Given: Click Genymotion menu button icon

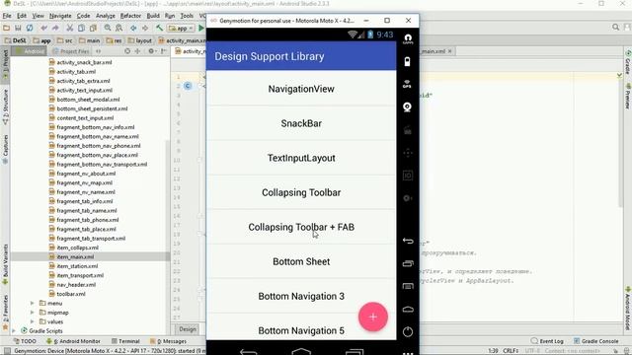Looking at the screenshot, I should pyautogui.click(x=408, y=286).
